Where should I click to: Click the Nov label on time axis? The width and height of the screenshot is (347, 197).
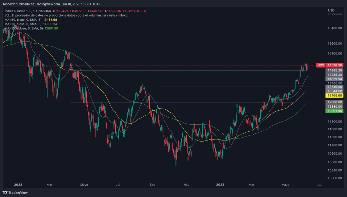point(186,185)
